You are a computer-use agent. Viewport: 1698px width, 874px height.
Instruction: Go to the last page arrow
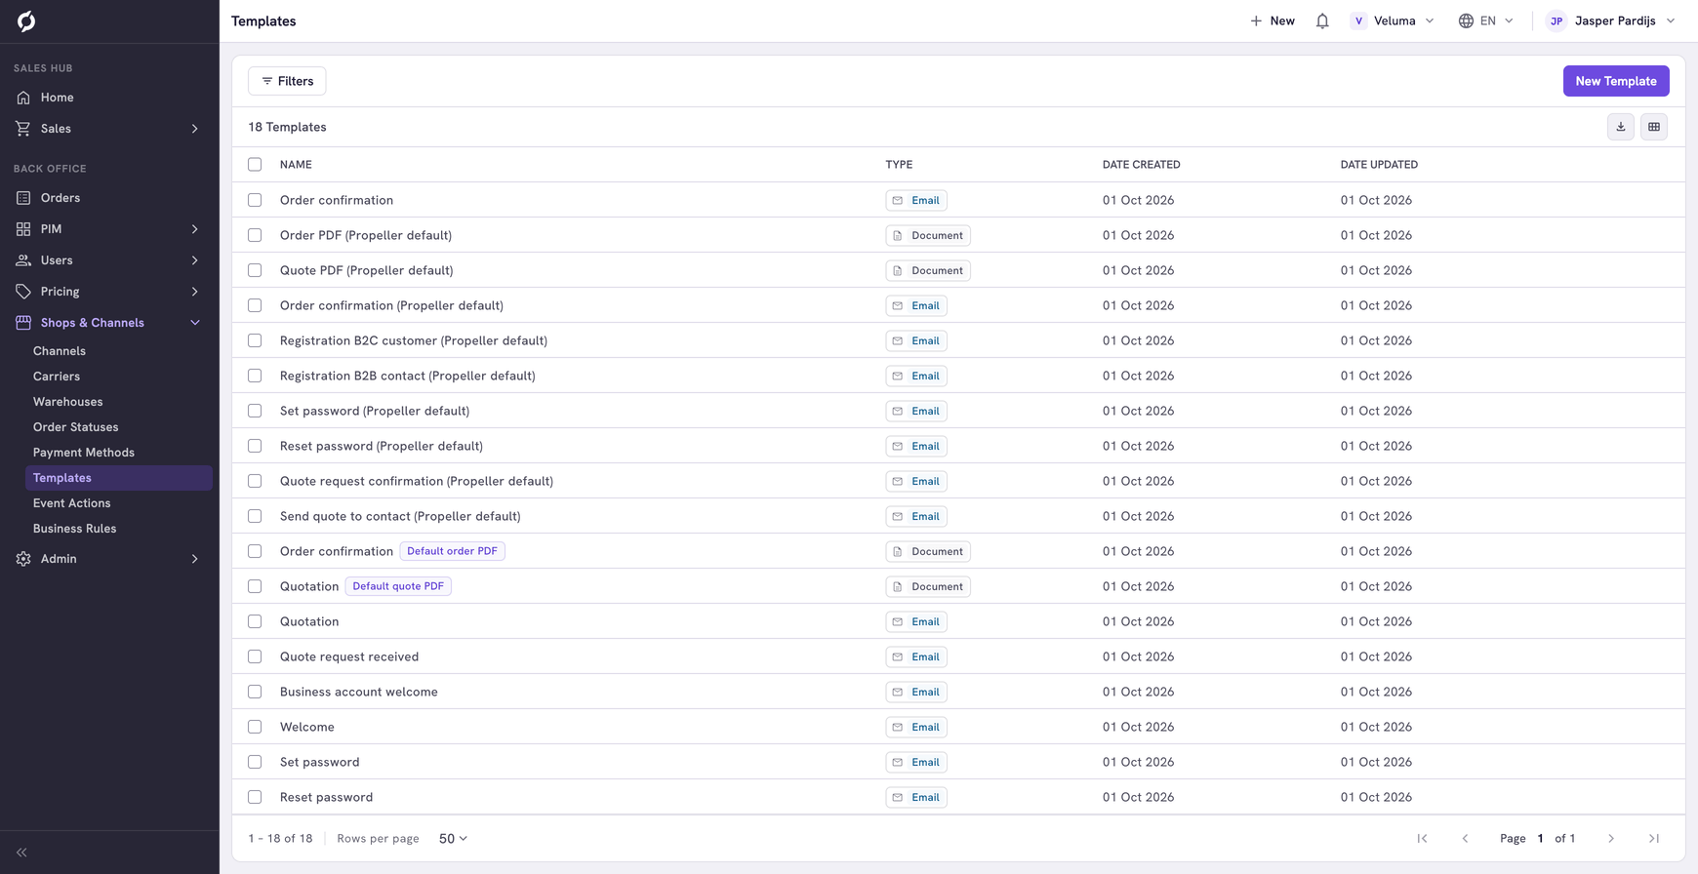(1654, 838)
